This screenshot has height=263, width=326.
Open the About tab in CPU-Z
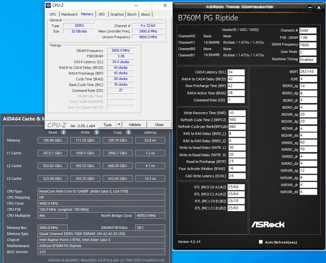[145, 14]
